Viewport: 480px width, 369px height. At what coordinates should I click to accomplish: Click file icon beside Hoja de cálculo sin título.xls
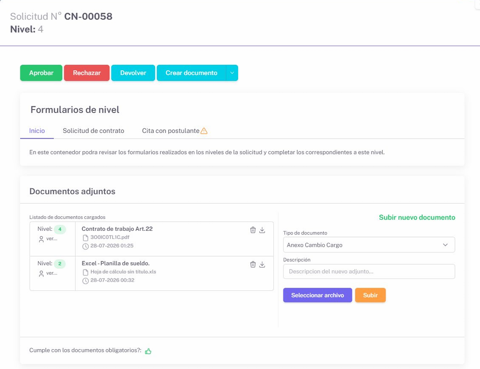[x=85, y=272]
